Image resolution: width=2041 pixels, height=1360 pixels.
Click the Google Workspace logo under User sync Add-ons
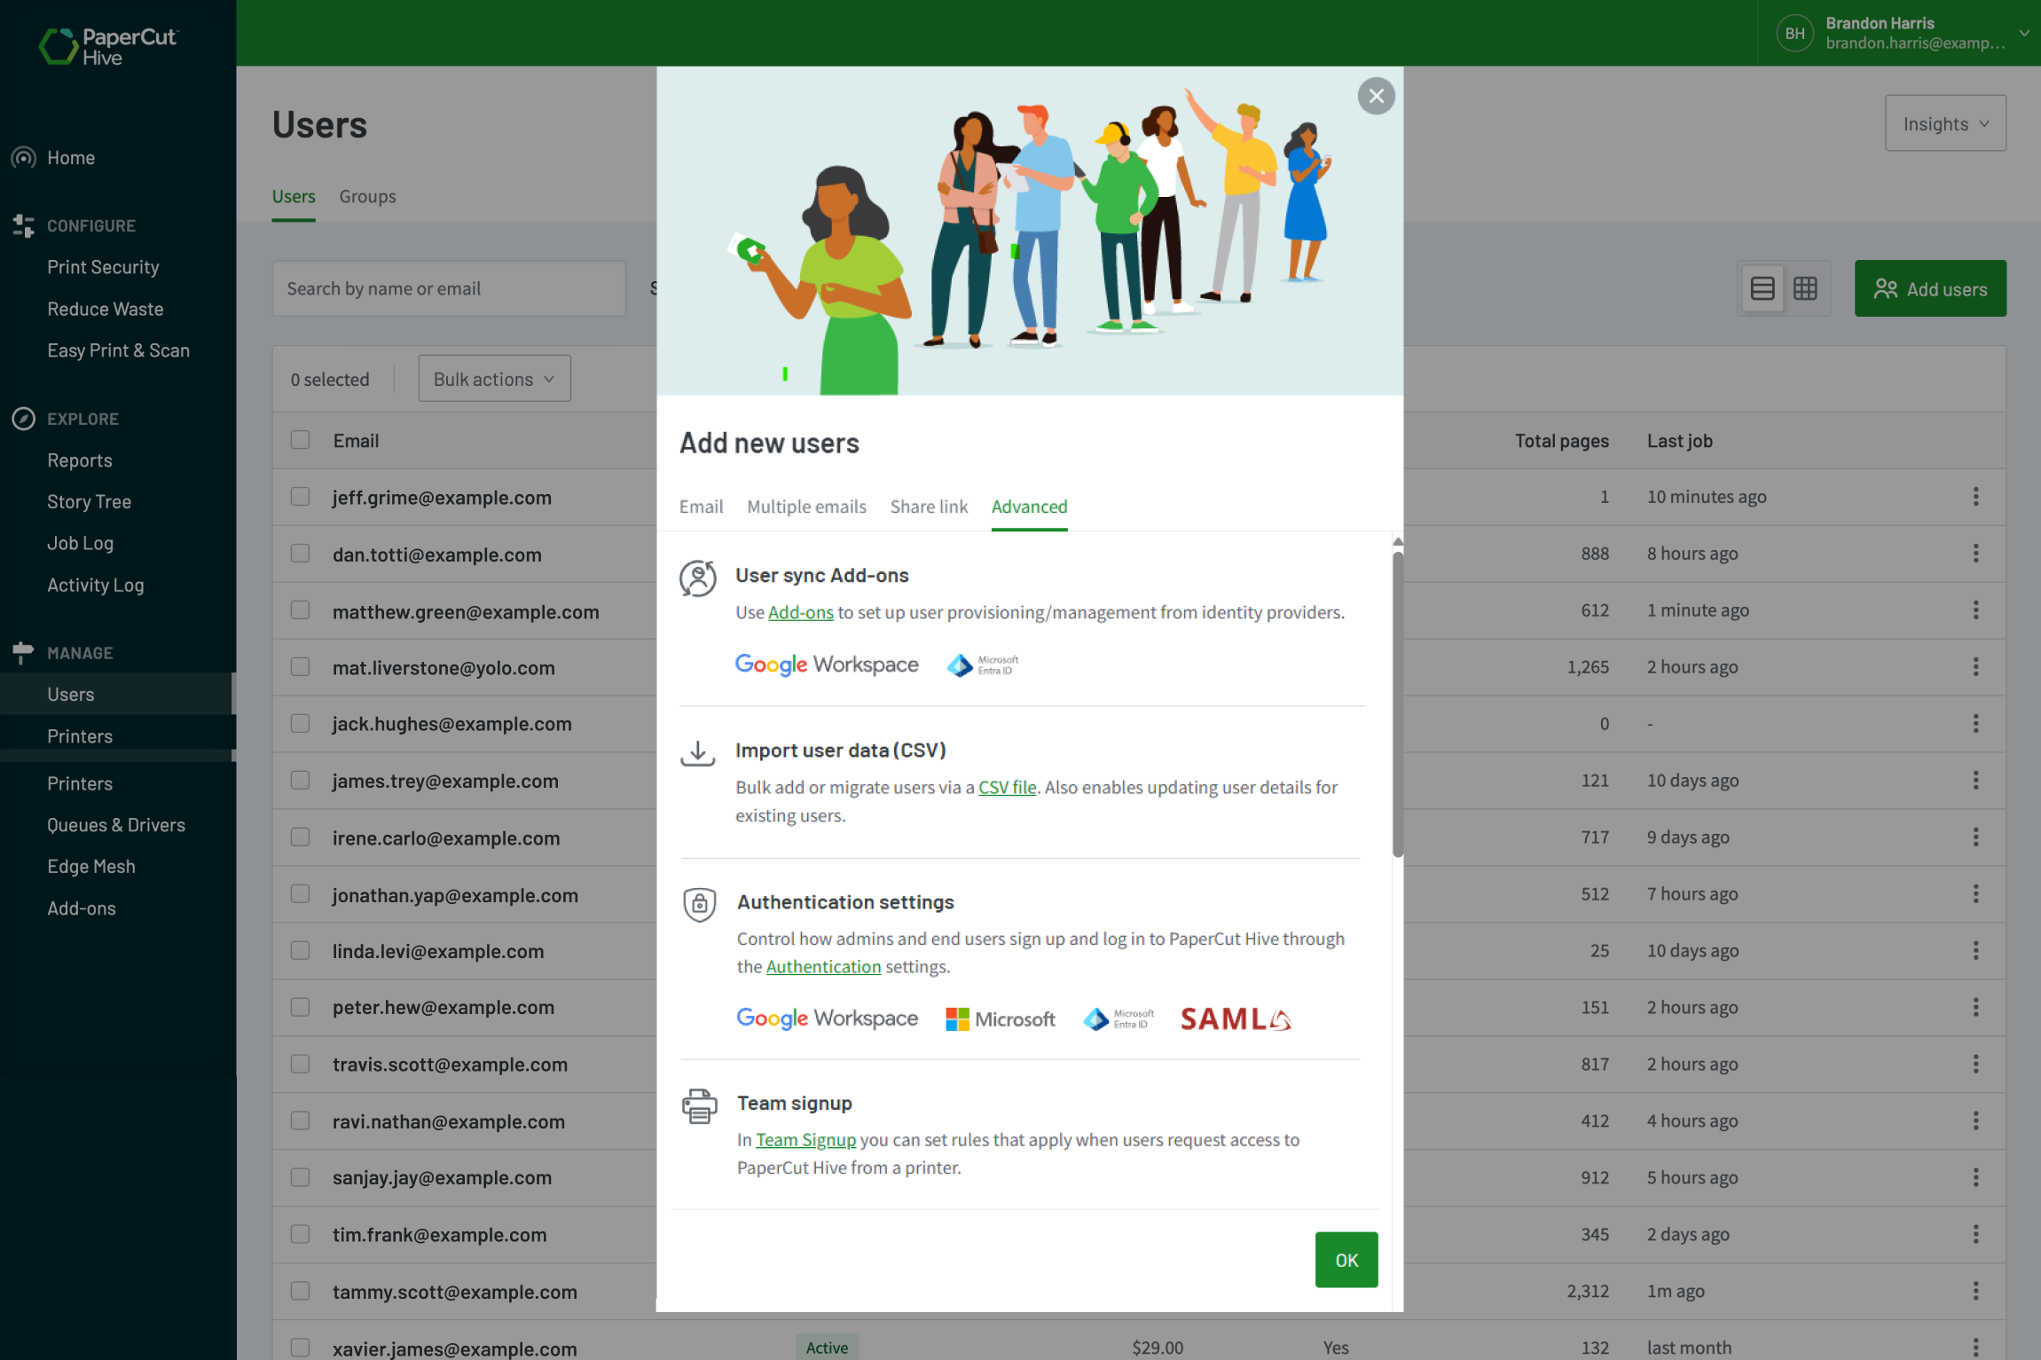click(x=827, y=664)
